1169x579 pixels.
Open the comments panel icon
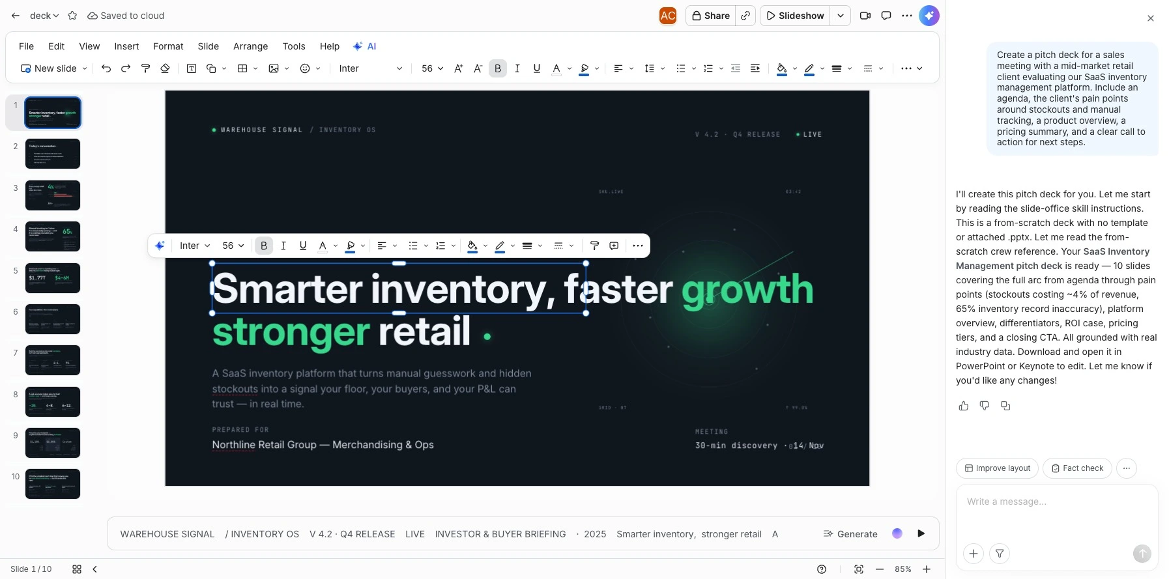point(886,16)
